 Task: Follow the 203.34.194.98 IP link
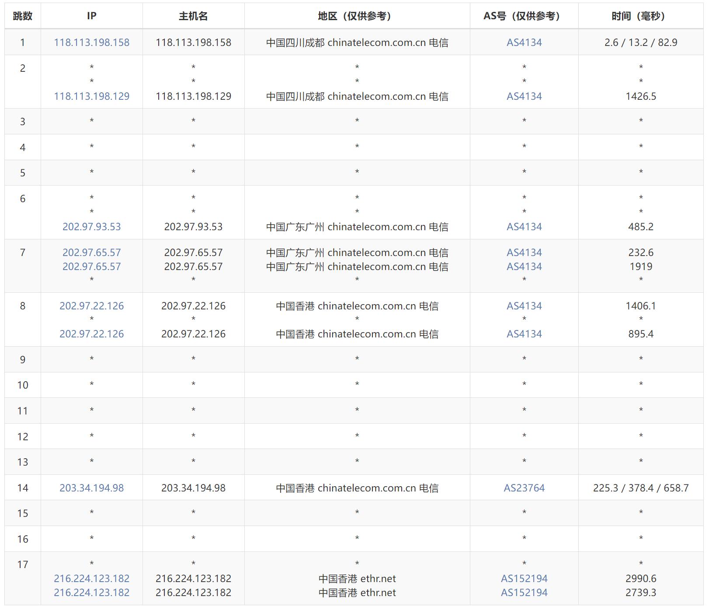92,488
